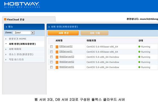Image resolution: width=158 pixels, height=103 pixels.
Task: Tick the WebServer01 checkbox
Action: (51, 67)
